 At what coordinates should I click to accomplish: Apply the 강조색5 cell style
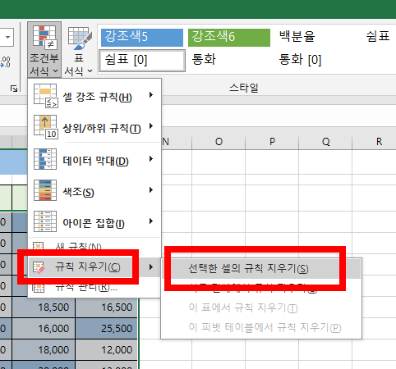[x=142, y=38]
